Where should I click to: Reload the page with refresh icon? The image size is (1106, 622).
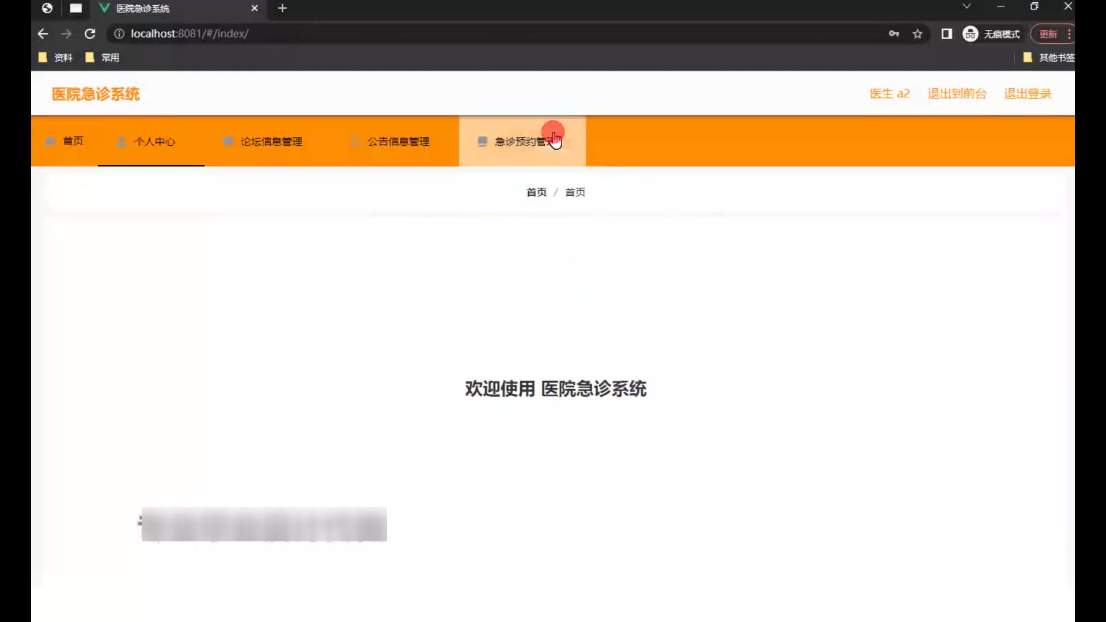point(90,34)
